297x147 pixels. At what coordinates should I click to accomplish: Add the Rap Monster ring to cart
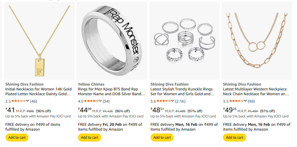(90, 137)
